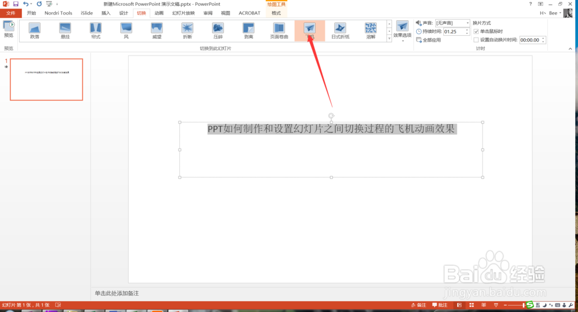Select the 飞机 airplane transition
The image size is (578, 312).
310,31
